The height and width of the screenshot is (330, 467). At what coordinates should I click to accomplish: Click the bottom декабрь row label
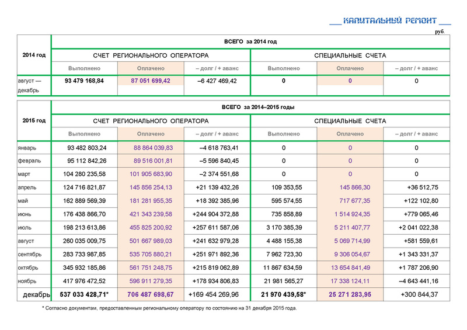(36, 295)
